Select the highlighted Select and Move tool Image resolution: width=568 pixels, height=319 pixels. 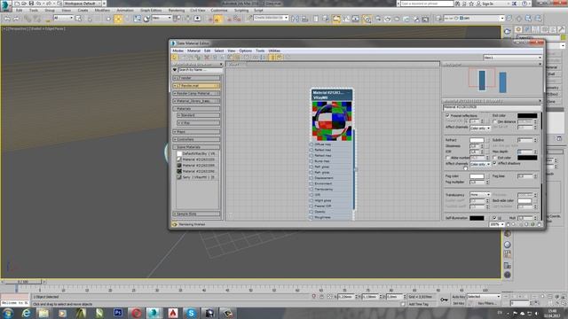click(x=118, y=19)
